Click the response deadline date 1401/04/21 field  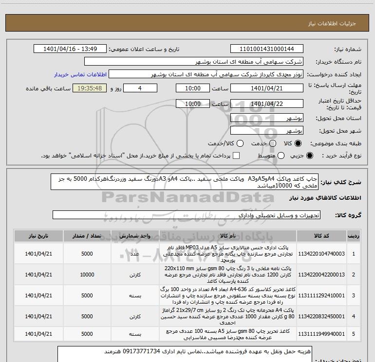[267, 88]
